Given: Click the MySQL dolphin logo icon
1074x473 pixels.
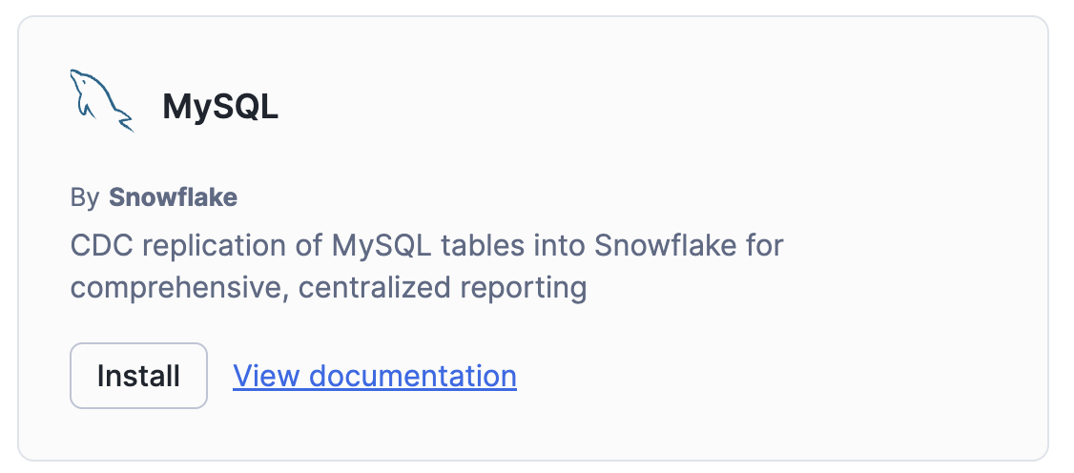Looking at the screenshot, I should 101,100.
